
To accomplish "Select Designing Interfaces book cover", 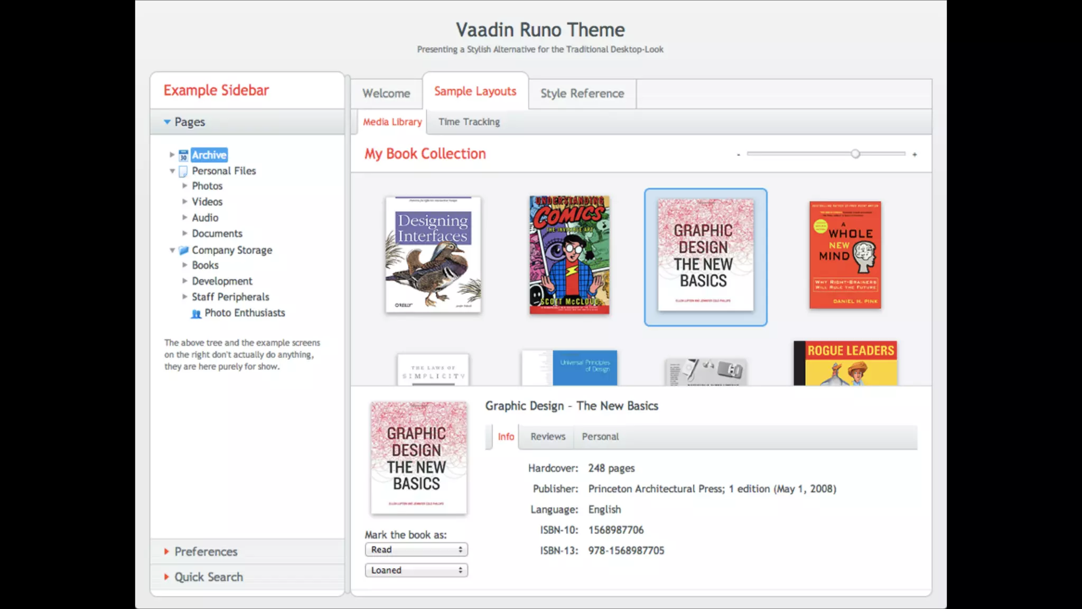I will pyautogui.click(x=433, y=254).
